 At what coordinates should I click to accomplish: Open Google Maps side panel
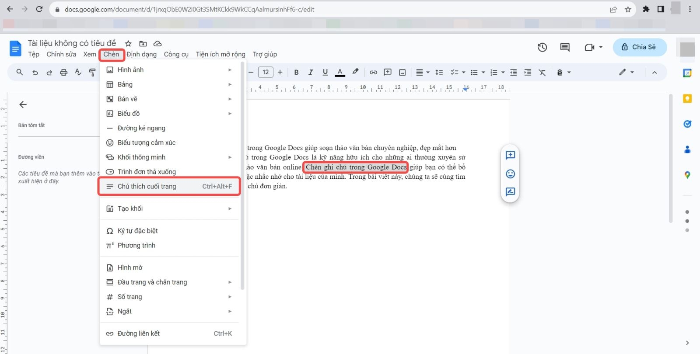[x=687, y=175]
